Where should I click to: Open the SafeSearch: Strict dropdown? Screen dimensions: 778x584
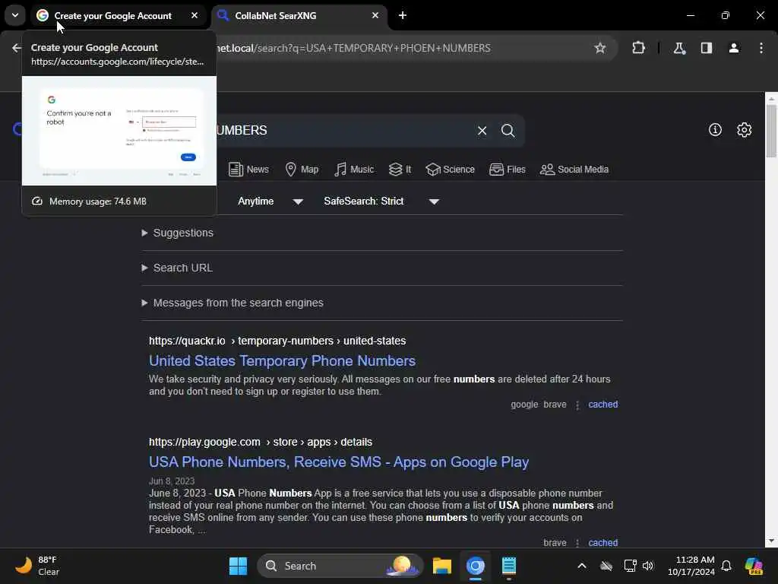pos(381,201)
